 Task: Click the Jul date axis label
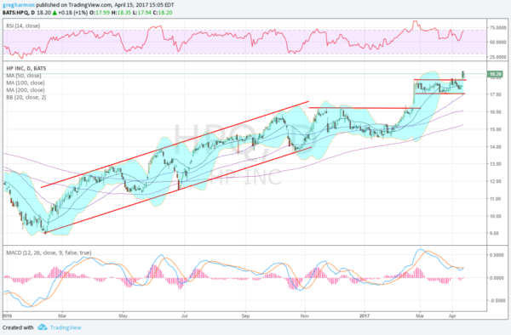tap(185, 315)
